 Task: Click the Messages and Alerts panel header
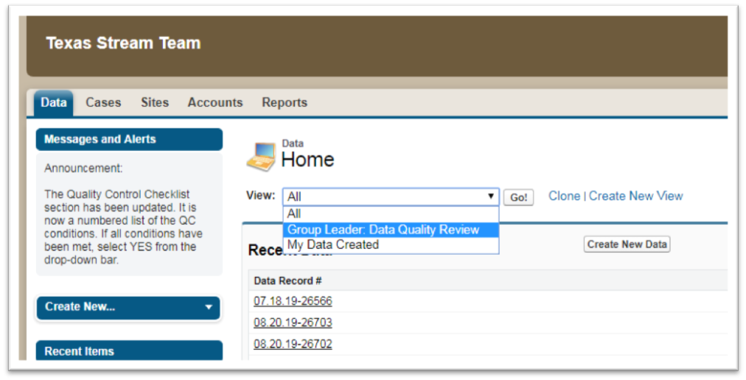click(x=129, y=139)
